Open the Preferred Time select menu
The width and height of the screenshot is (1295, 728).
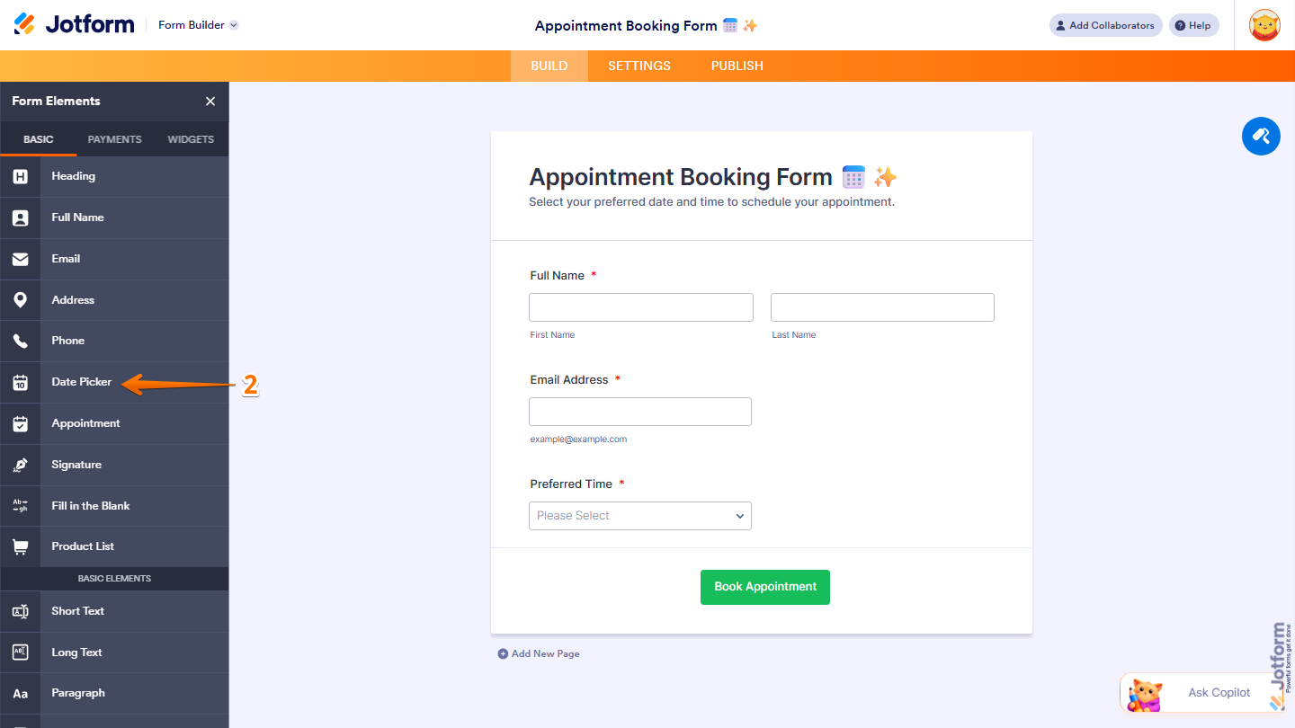639,515
